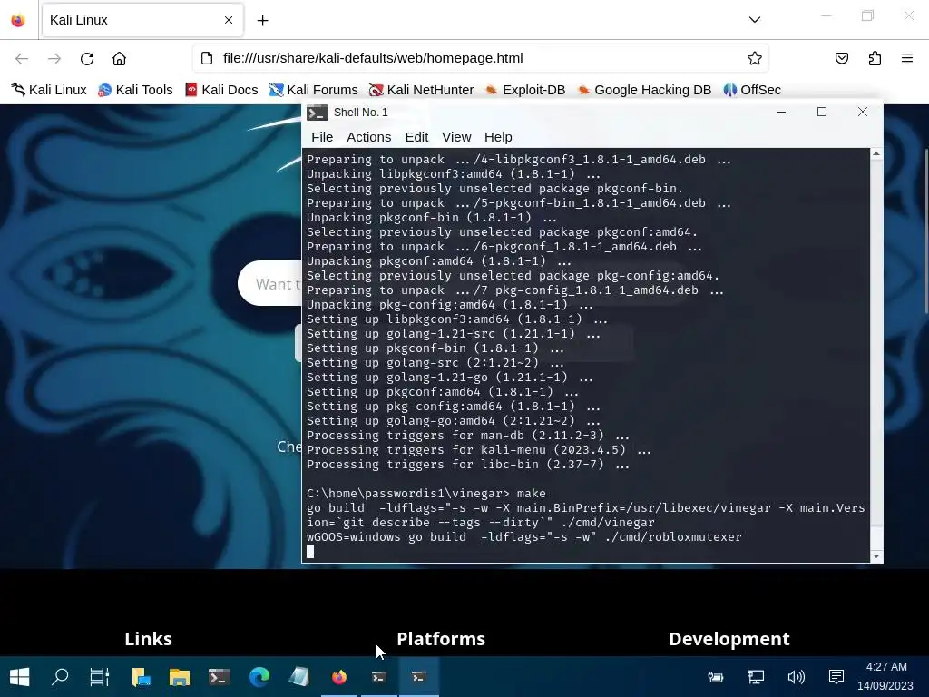Switch to Firefox via taskbar icon
Image resolution: width=929 pixels, height=697 pixels.
pyautogui.click(x=339, y=677)
